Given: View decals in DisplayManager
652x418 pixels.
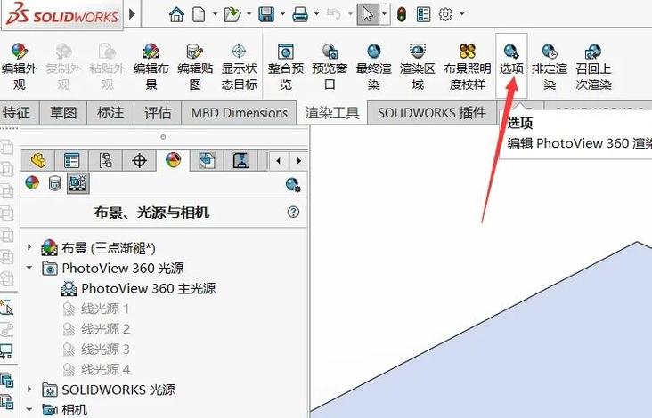Looking at the screenshot, I should pyautogui.click(x=55, y=182).
